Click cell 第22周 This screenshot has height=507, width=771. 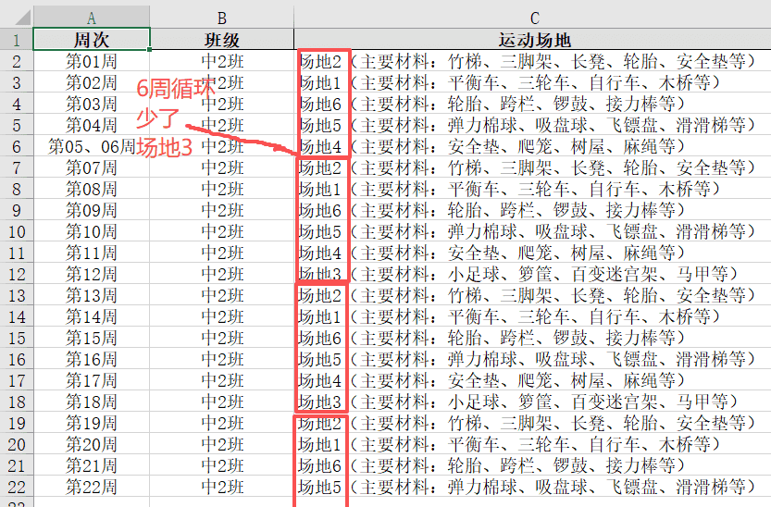coord(92,487)
